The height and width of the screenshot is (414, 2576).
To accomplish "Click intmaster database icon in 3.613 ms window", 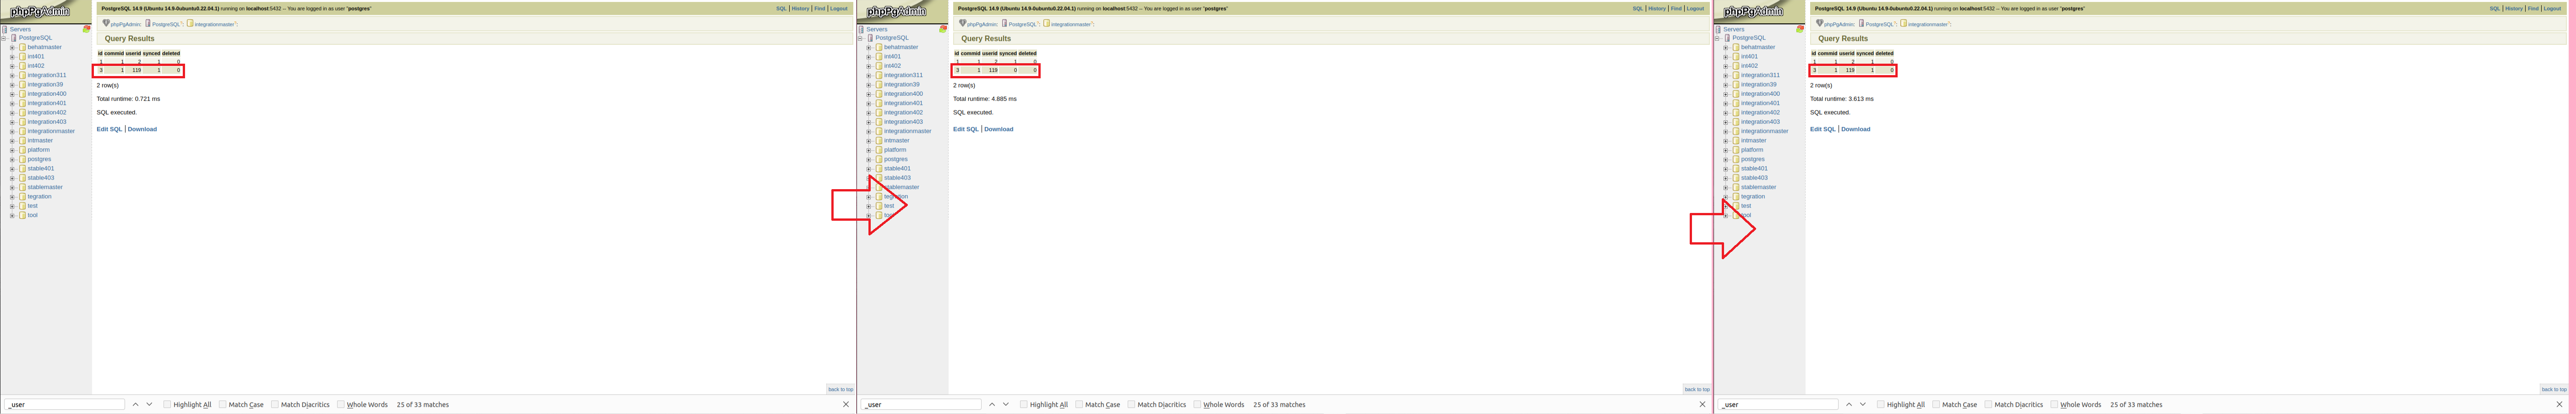I will 1736,140.
